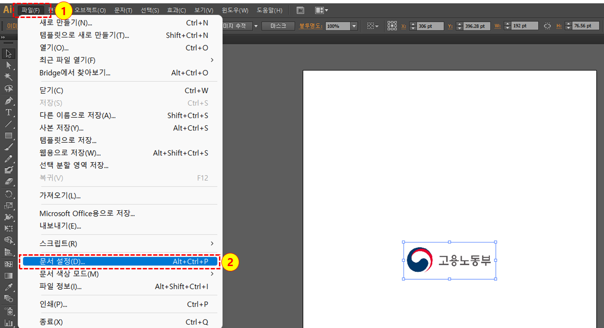Select the Direct Selection tool
604x328 pixels.
pyautogui.click(x=8, y=65)
